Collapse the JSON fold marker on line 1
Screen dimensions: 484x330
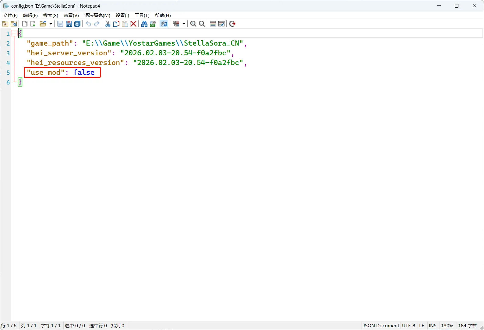tap(14, 33)
